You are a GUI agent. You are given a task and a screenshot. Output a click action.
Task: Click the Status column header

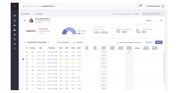point(33,48)
